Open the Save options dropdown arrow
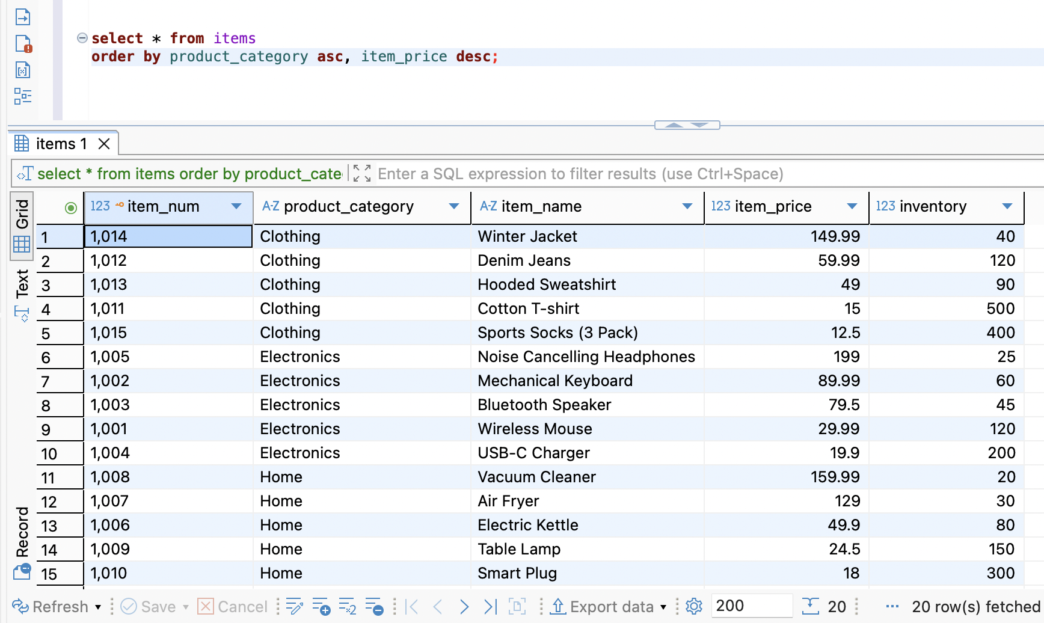The image size is (1044, 623). [x=186, y=607]
